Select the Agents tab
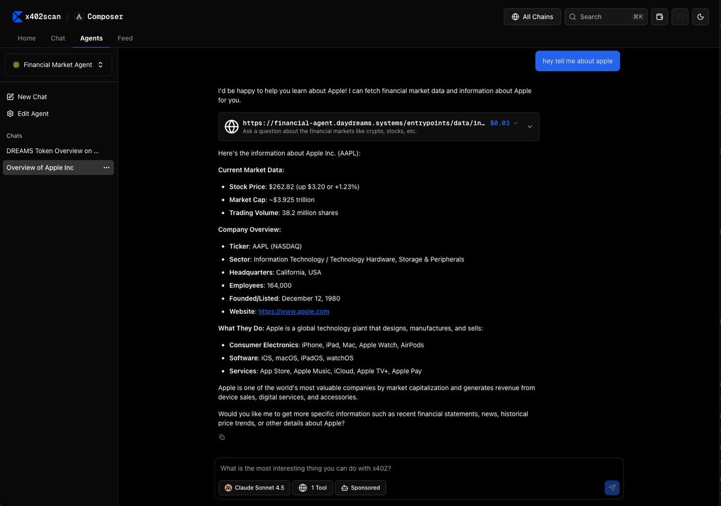 click(91, 38)
